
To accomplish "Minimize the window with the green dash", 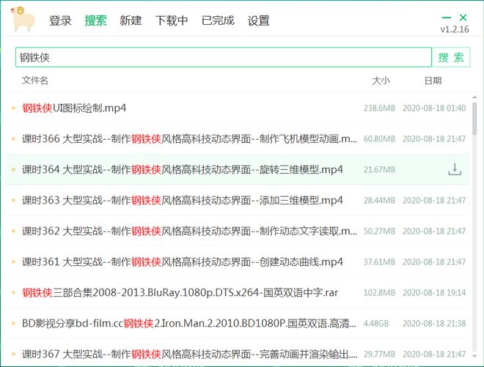I will point(447,18).
